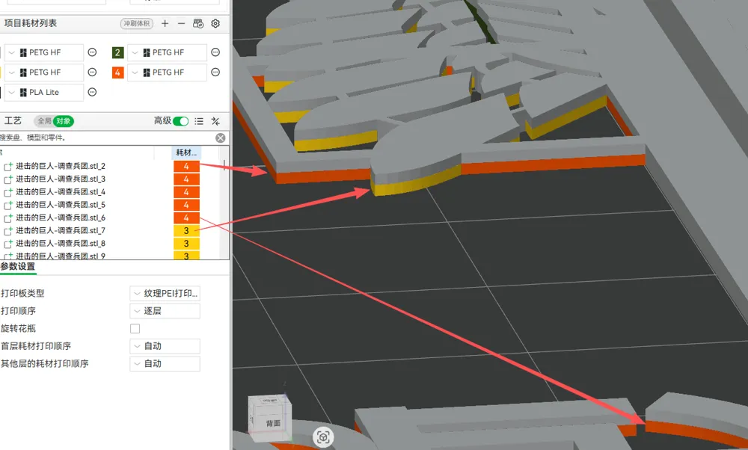Click object icon of stl_5 row

[8, 205]
